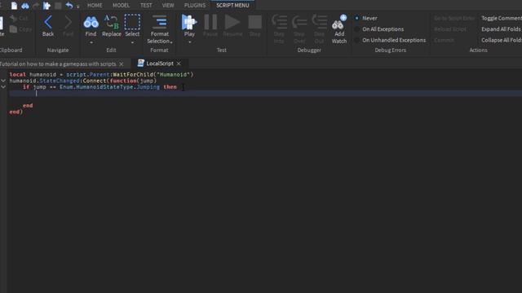The width and height of the screenshot is (522, 293).
Task: Open the Format Selection dropdown arrow
Action: [x=171, y=42]
